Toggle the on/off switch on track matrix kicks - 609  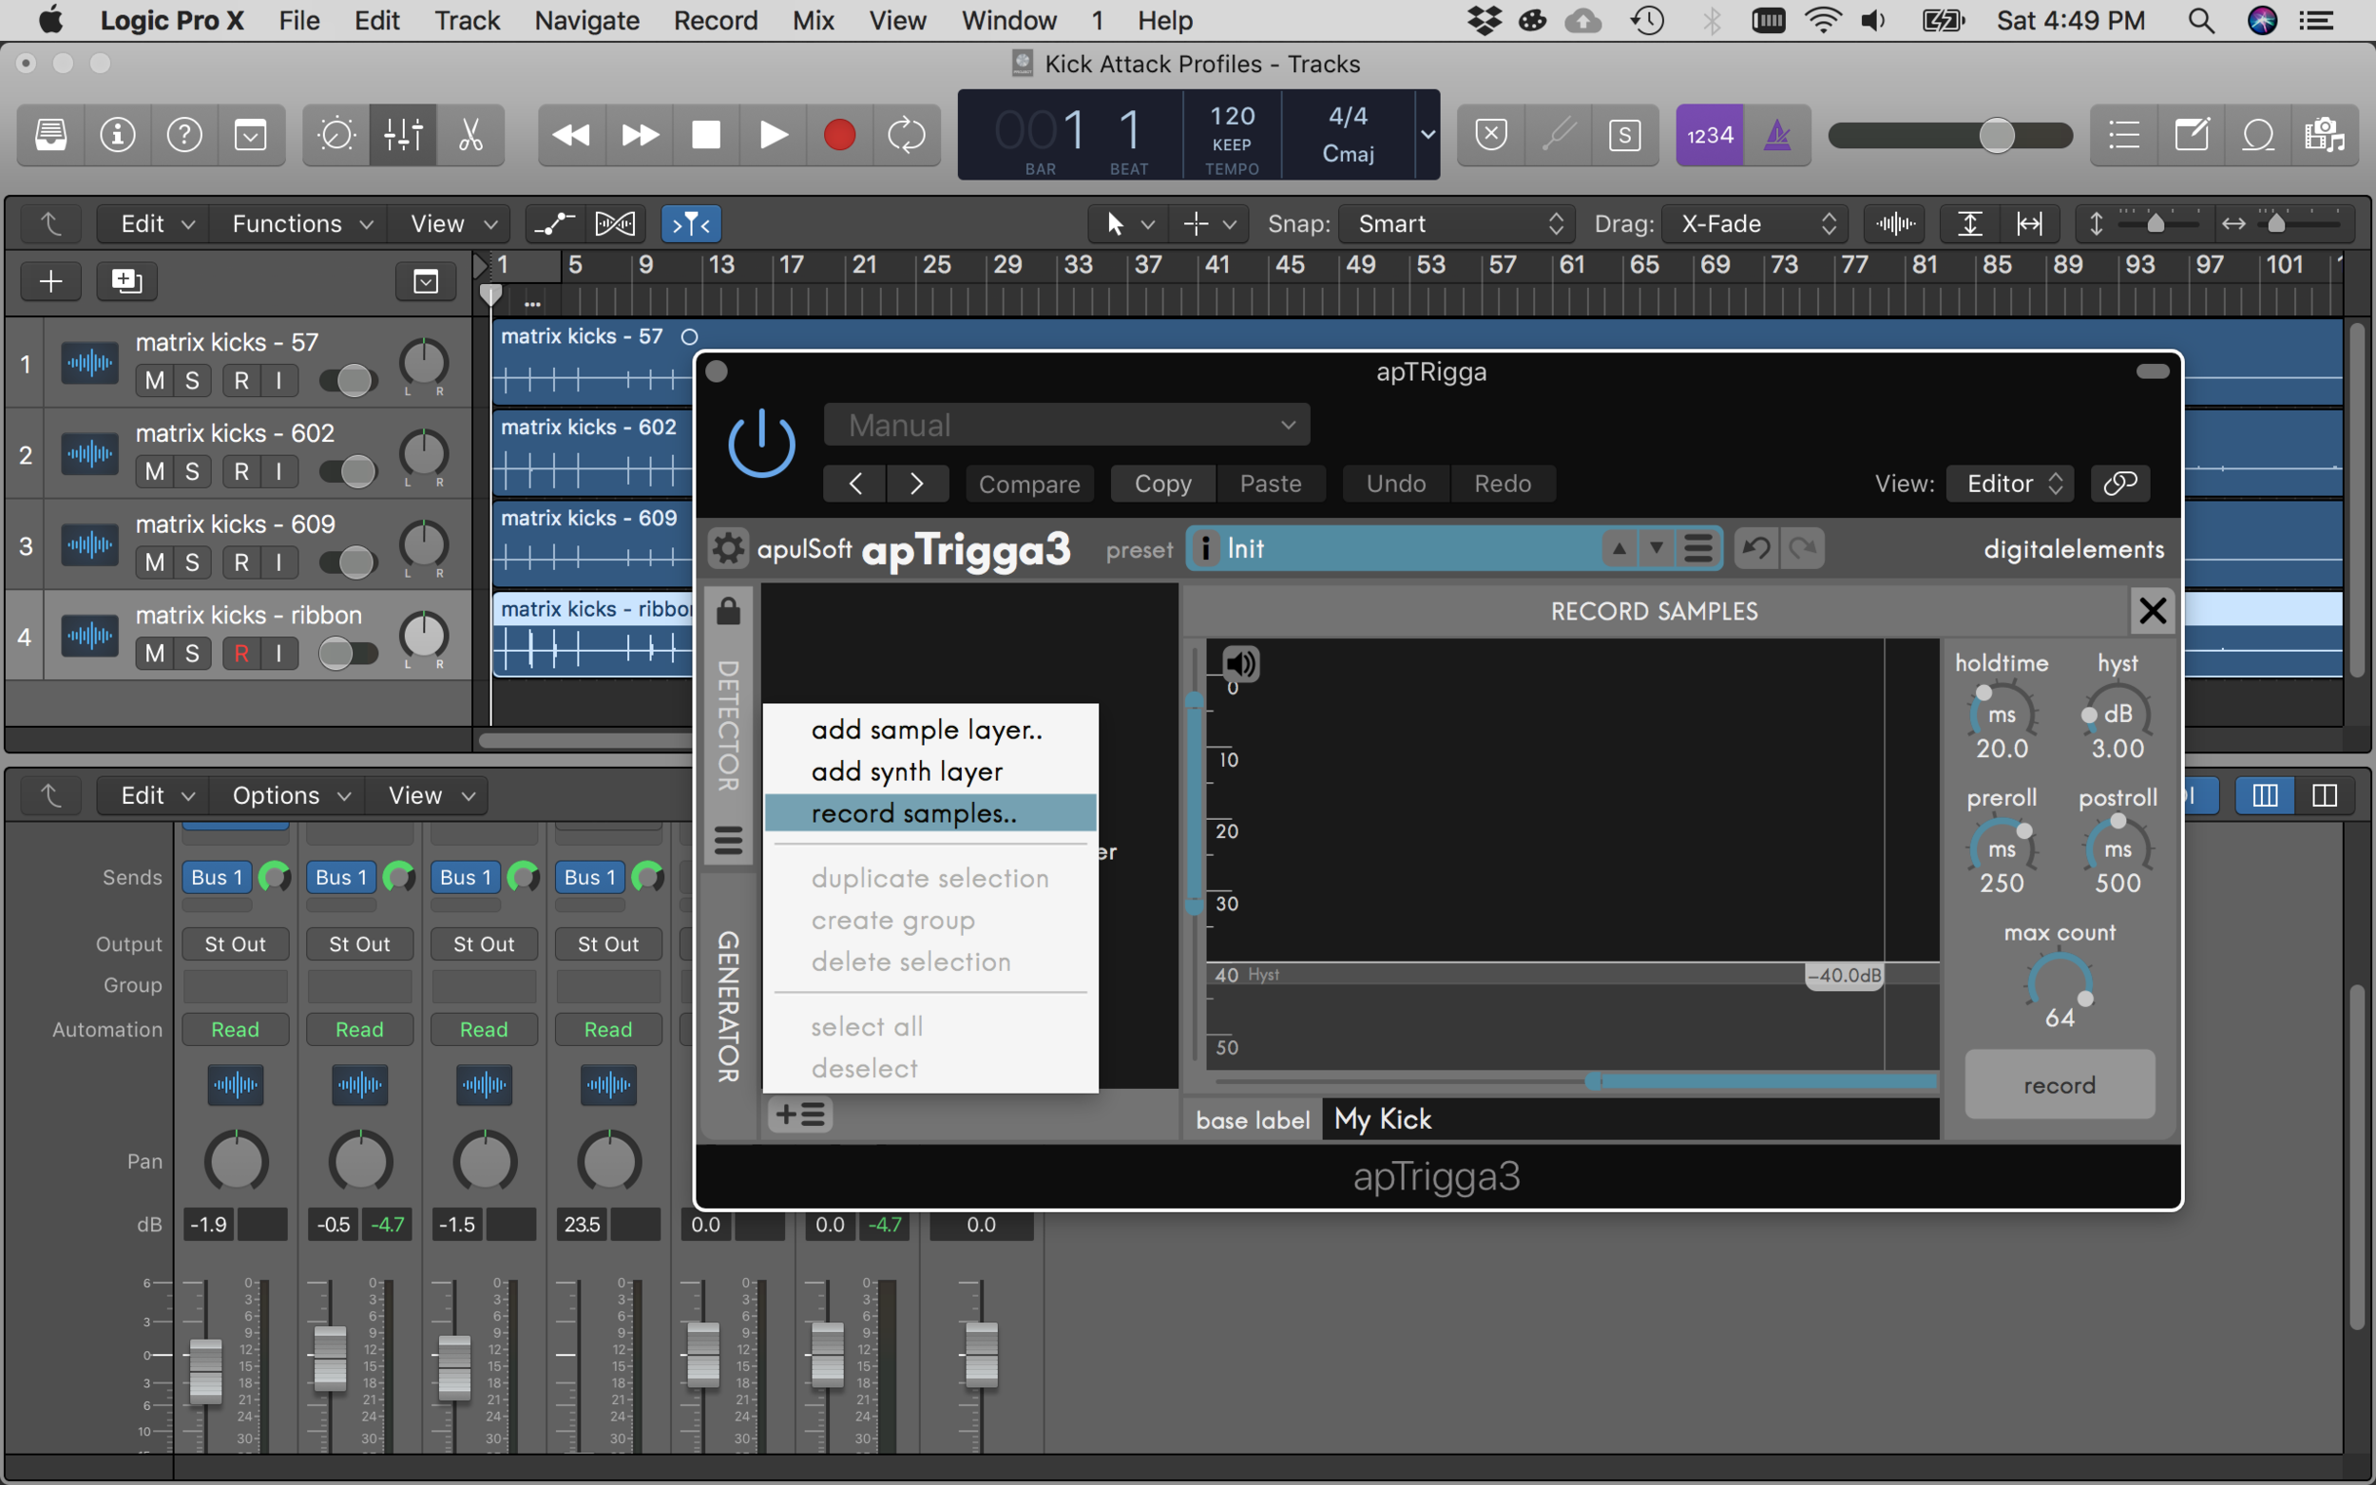349,562
